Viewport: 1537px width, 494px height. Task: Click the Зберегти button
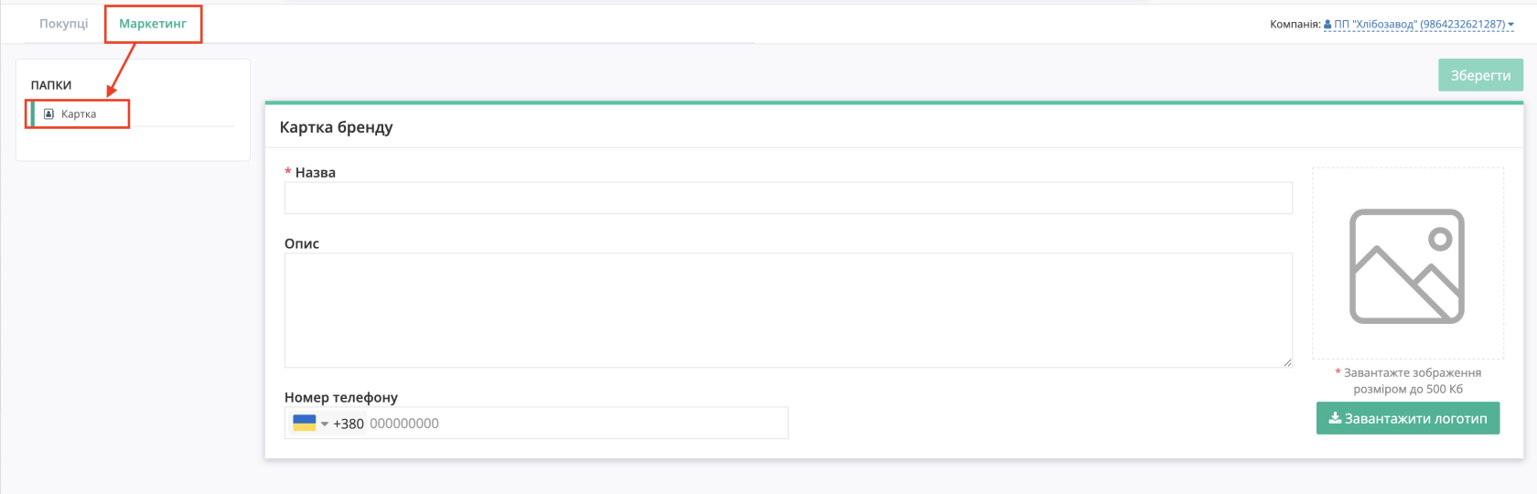tap(1480, 75)
